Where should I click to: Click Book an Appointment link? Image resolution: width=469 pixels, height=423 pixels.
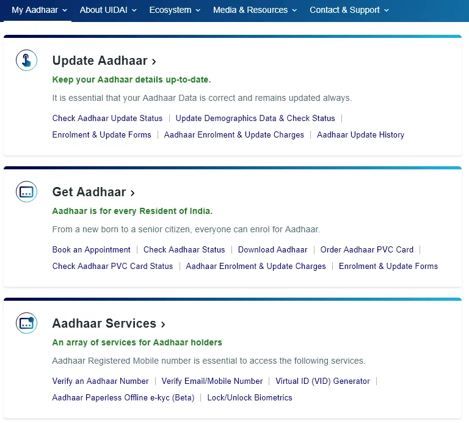pyautogui.click(x=91, y=249)
